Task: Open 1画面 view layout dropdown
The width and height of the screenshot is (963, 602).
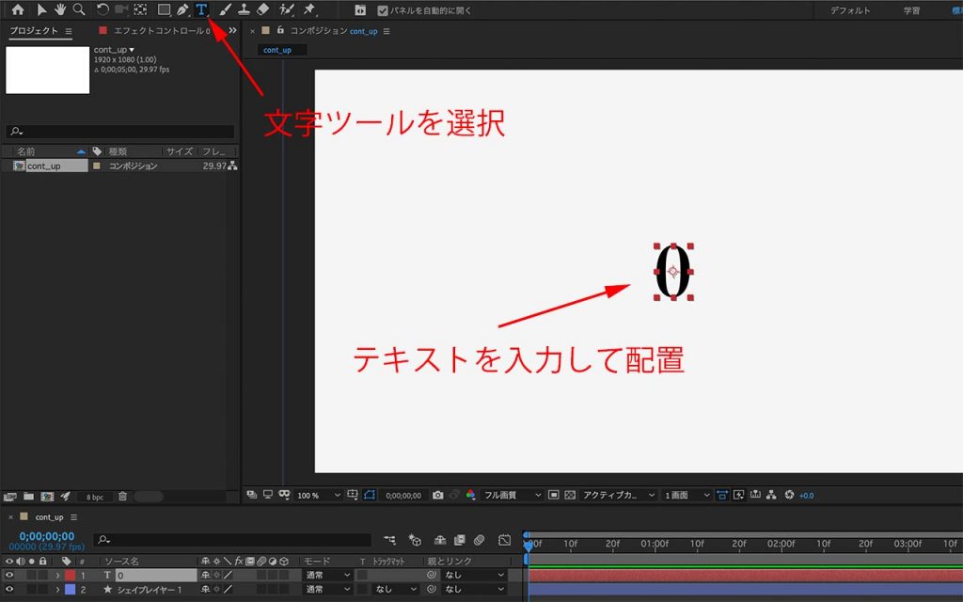Action: (x=687, y=495)
